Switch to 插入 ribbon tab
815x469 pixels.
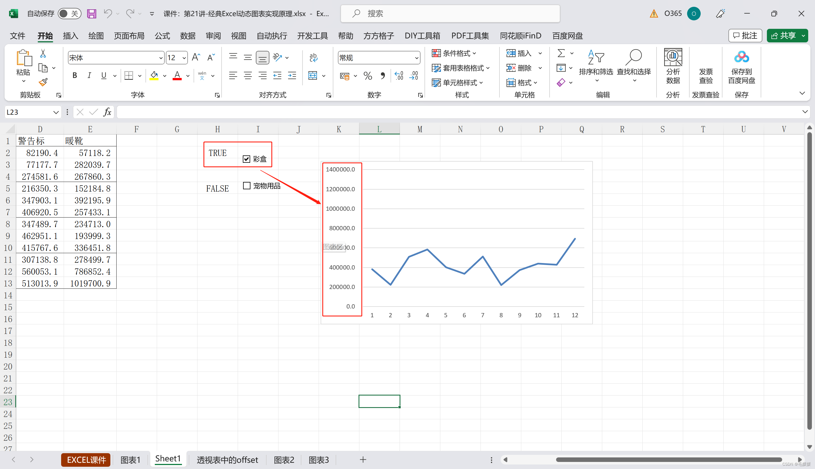71,36
